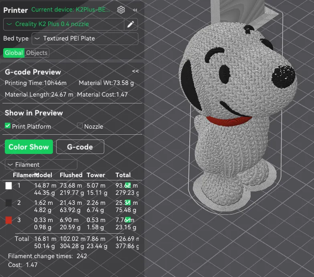
Task: Click the red filament 3 color swatch
Action: [x=8, y=220]
